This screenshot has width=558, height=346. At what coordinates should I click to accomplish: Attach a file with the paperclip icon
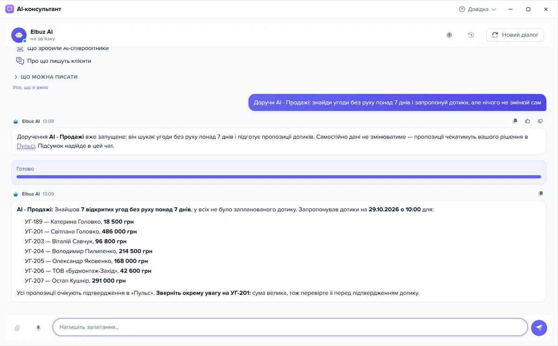[x=17, y=328]
